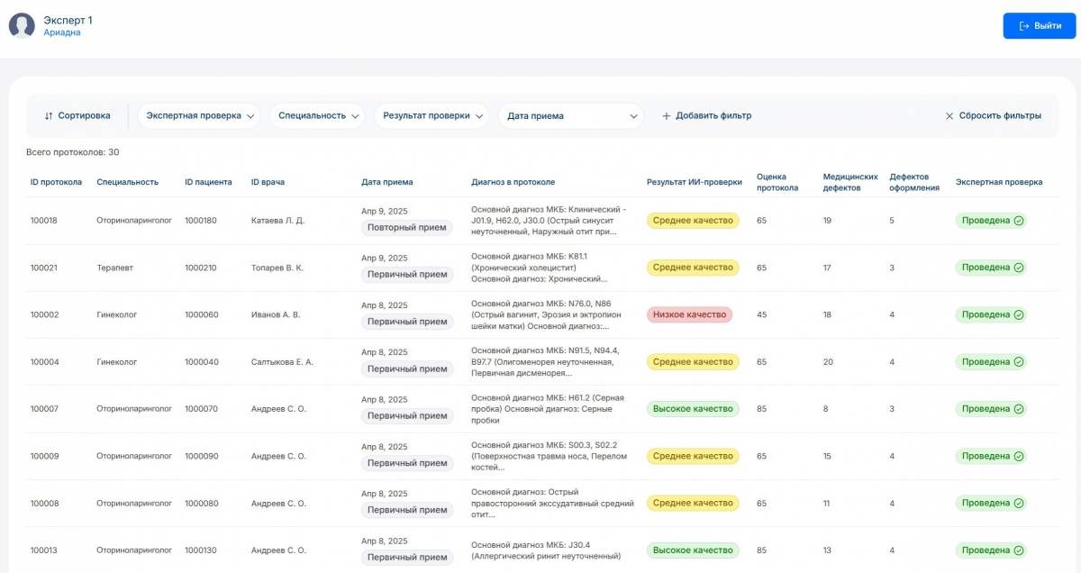
Task: Click checkmark icon for protocol 100013
Action: [1019, 550]
